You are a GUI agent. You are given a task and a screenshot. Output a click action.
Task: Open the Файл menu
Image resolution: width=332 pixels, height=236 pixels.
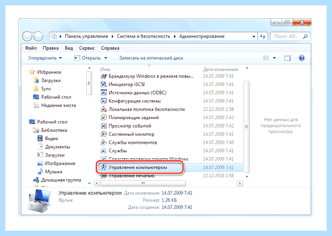31,48
